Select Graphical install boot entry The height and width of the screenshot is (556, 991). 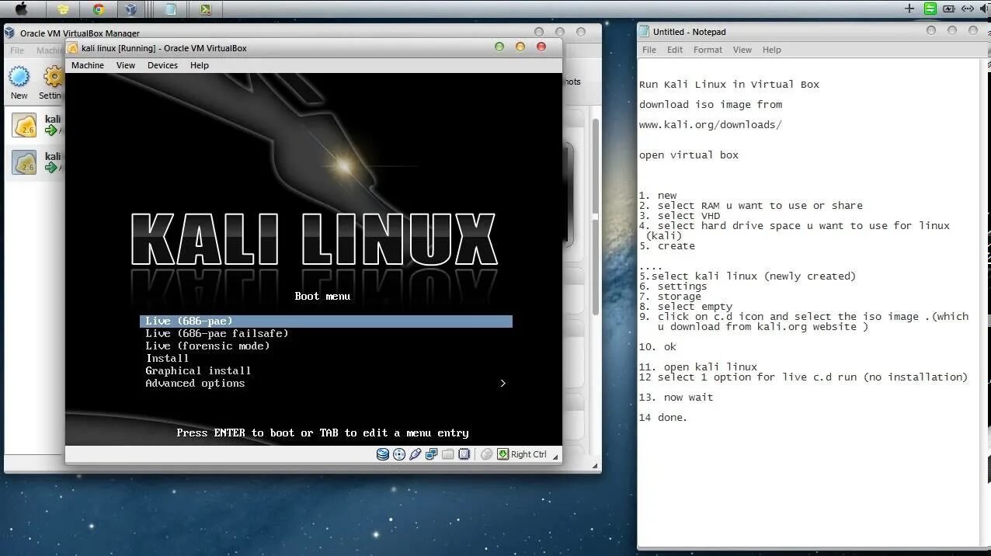pyautogui.click(x=326, y=370)
